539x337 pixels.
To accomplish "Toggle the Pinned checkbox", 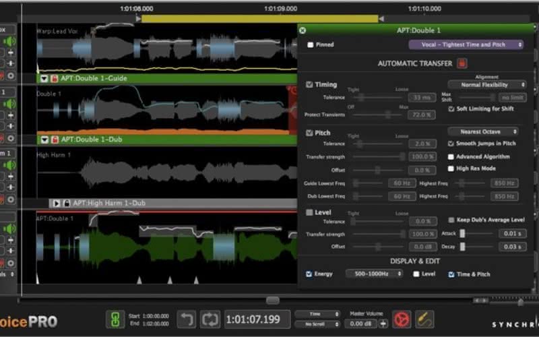I will pos(311,44).
